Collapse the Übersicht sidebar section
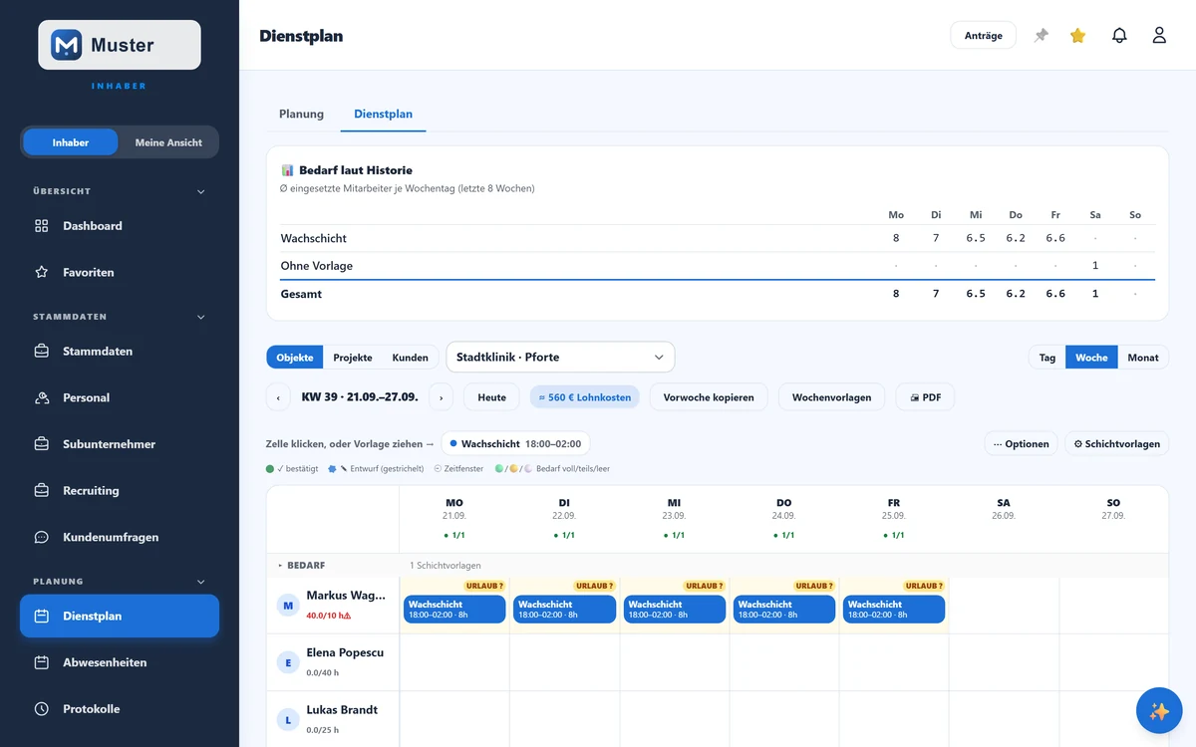This screenshot has height=747, width=1196. (201, 191)
